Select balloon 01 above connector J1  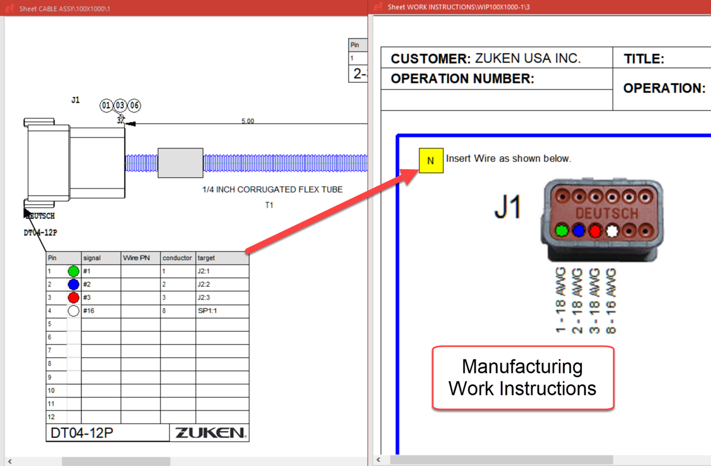coord(106,106)
